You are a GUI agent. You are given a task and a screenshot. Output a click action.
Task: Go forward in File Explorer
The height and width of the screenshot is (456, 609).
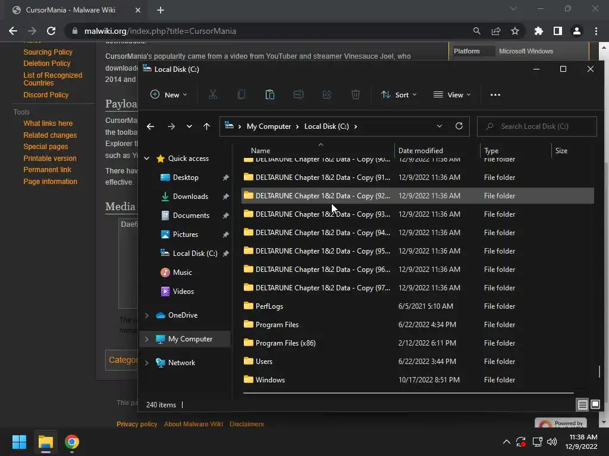tap(171, 126)
